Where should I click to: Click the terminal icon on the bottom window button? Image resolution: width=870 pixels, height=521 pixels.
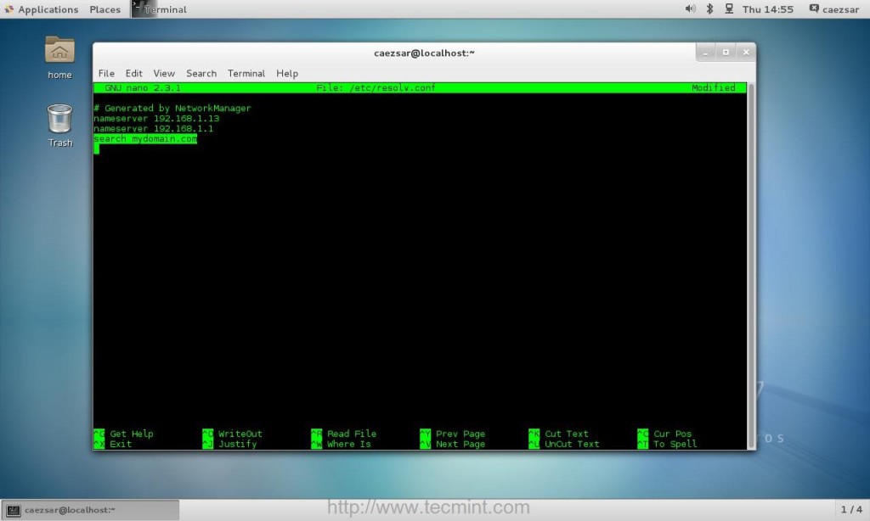[12, 509]
